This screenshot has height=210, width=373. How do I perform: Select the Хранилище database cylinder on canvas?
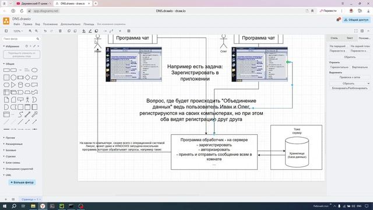click(297, 152)
